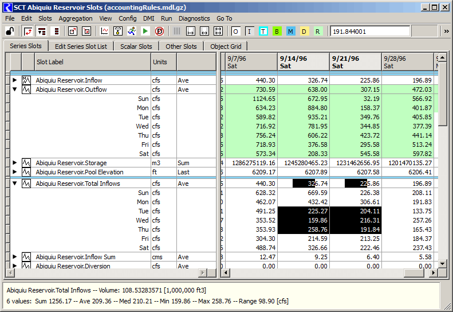Select the 9/7/96 Sat column header
Viewport: 453px width, 312px height.
tap(251, 62)
